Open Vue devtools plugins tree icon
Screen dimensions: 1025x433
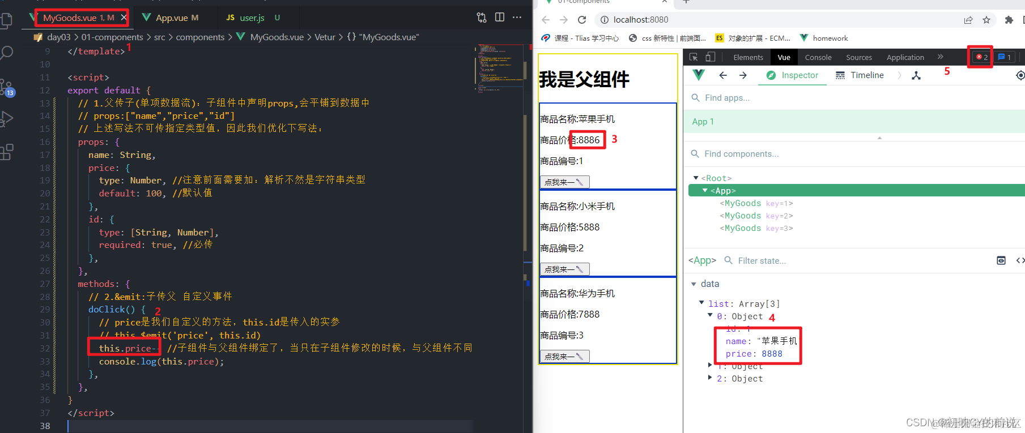coord(916,75)
